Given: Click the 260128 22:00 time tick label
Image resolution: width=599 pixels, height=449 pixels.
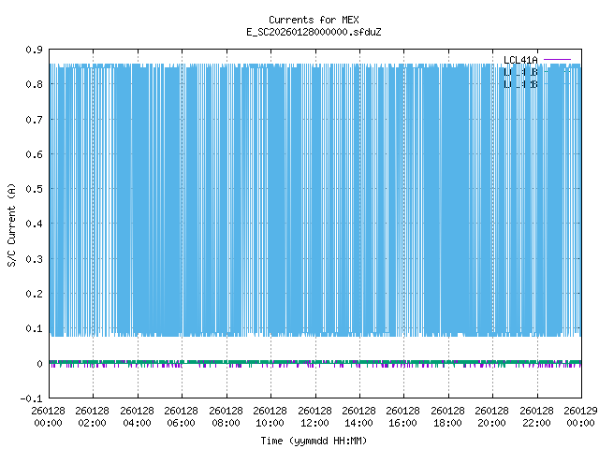Looking at the screenshot, I should [x=536, y=415].
